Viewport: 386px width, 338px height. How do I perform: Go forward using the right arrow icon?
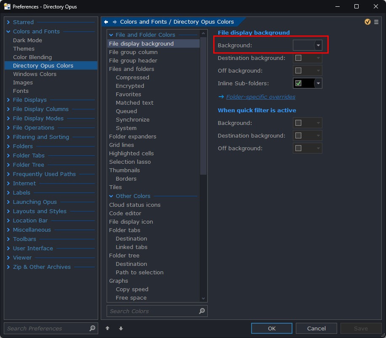[115, 22]
